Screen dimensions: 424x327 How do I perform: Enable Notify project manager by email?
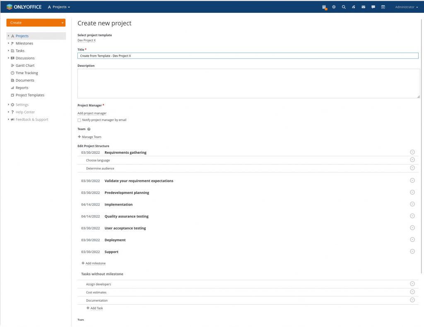(79, 120)
